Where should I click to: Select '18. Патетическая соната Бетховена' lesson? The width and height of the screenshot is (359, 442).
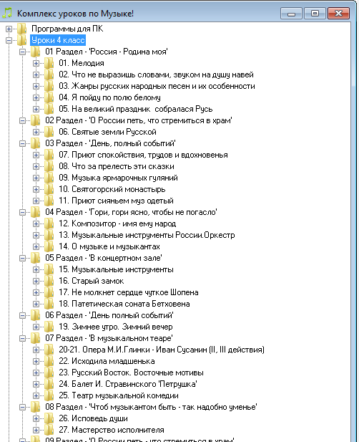124,304
